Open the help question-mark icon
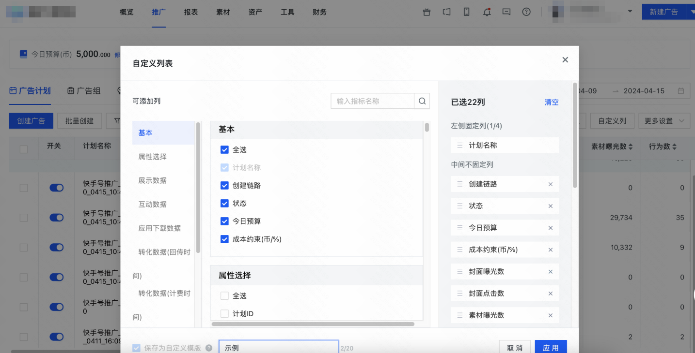The height and width of the screenshot is (353, 695). (526, 12)
